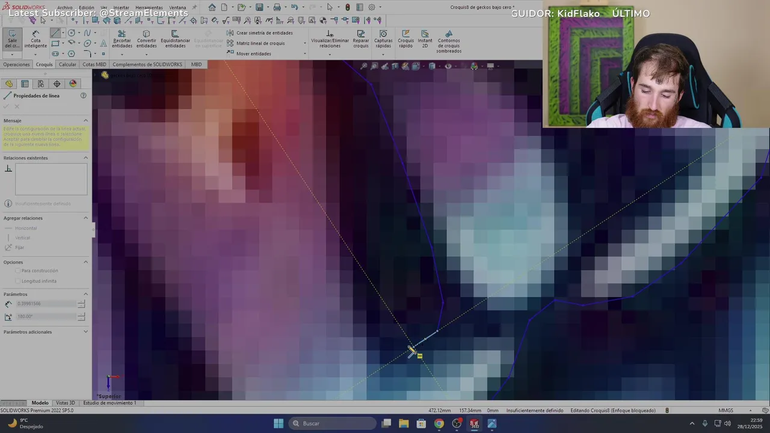The width and height of the screenshot is (770, 433).
Task: Open the Herramientas menu
Action: pyautogui.click(x=149, y=8)
